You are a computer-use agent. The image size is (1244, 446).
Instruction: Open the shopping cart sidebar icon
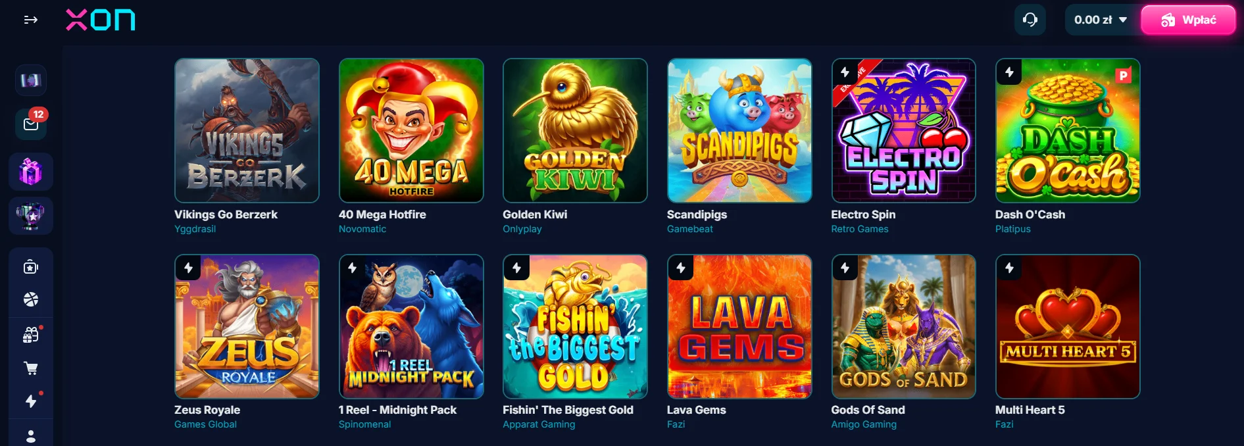(x=31, y=368)
